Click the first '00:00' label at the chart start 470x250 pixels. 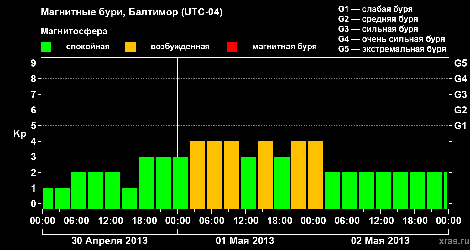(42, 221)
